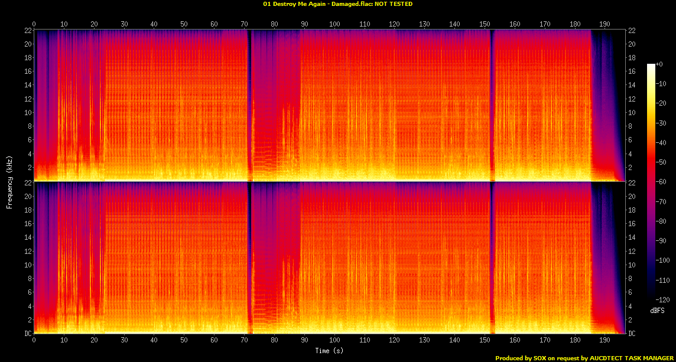Image resolution: width=676 pixels, height=362 pixels.
Task: Click the 50 tick on top time axis
Action: pyautogui.click(x=184, y=24)
